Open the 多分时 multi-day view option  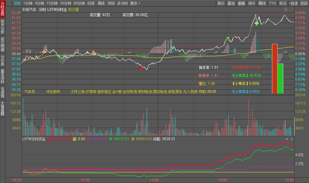click(122, 3)
